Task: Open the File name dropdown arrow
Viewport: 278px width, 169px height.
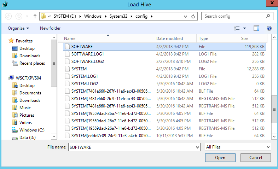Action: click(197, 147)
